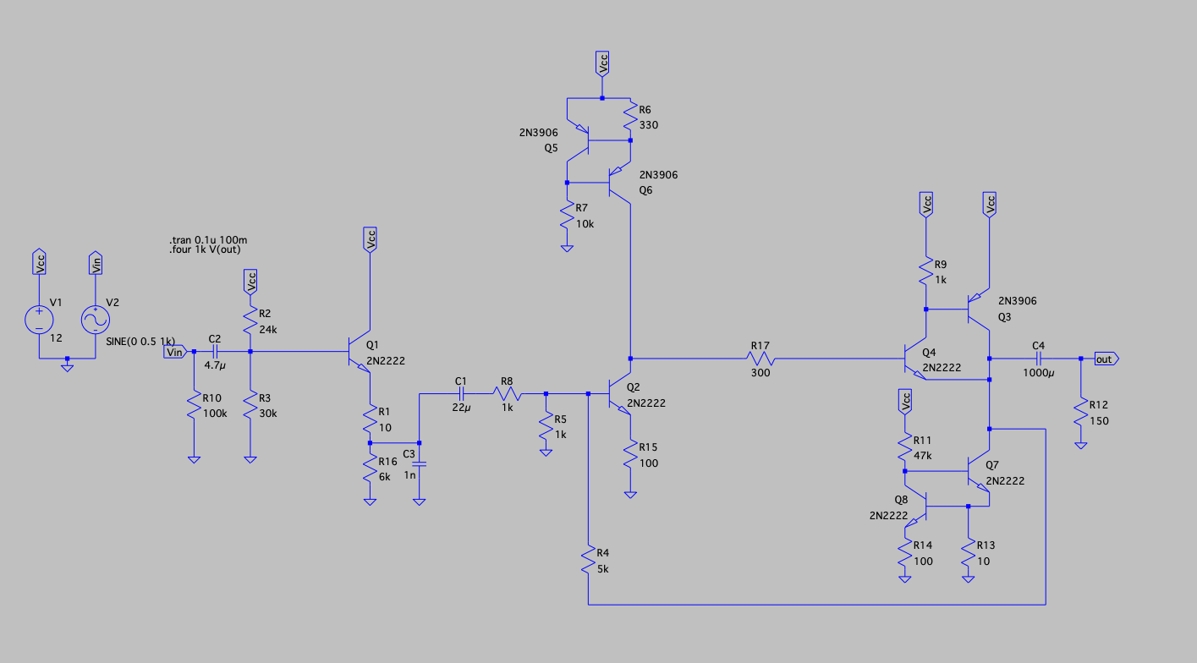The width and height of the screenshot is (1197, 663).
Task: Select sine voltage source V2
Action: point(95,320)
